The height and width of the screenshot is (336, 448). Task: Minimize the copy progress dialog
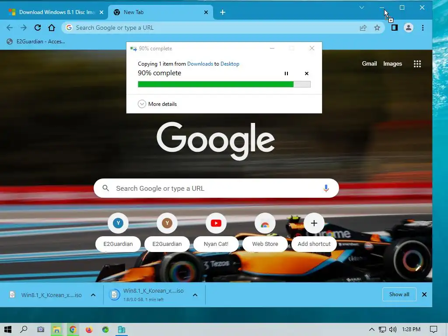[272, 48]
